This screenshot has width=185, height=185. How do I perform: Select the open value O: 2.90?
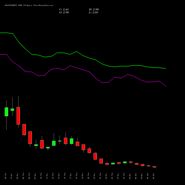(64, 13)
